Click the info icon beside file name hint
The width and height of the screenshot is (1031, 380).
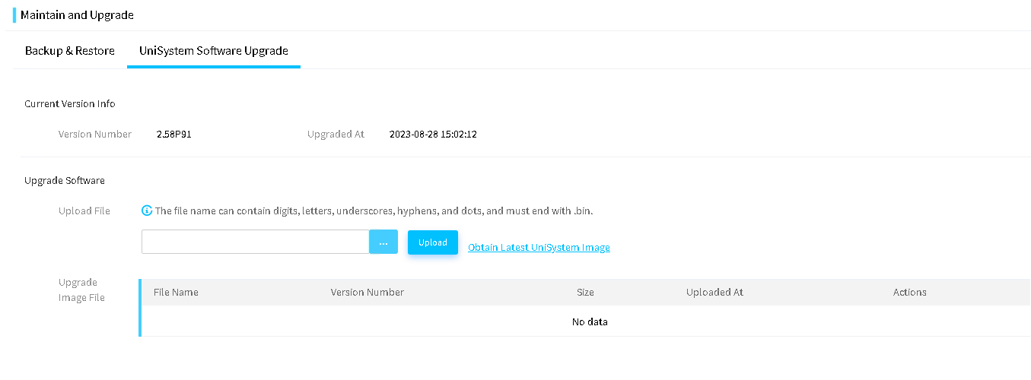[147, 211]
